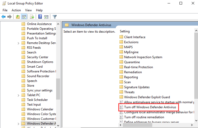The image size is (198, 128).
Task: Toggle the Show/Hide Action Pane icon
Action: (46, 17)
